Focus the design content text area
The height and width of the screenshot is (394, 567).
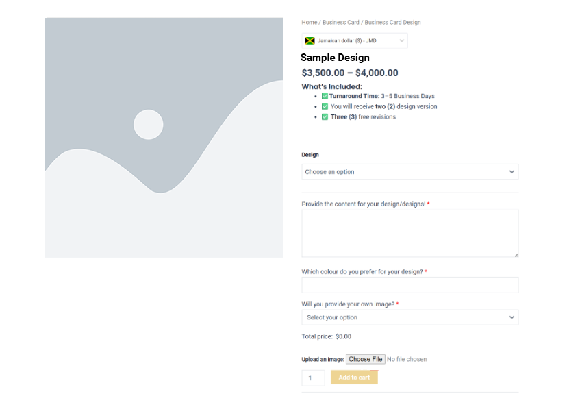pyautogui.click(x=409, y=233)
